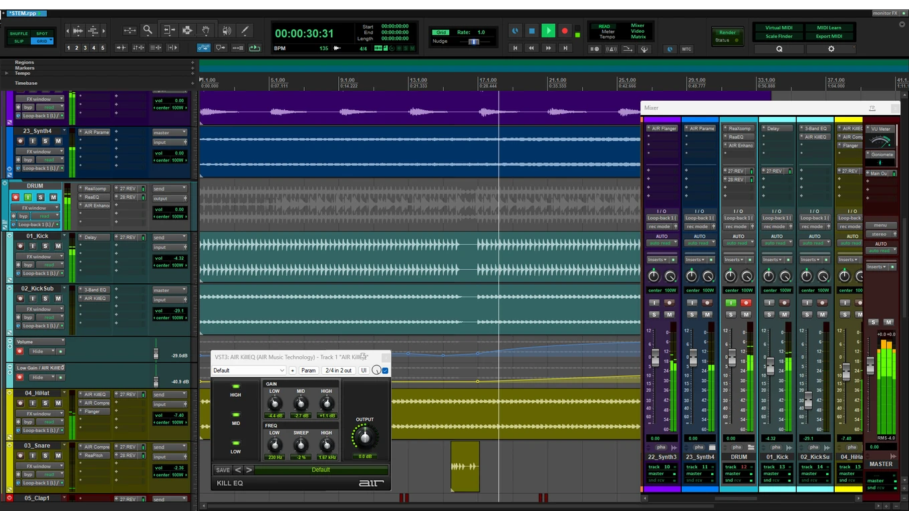Select the zoom magnifier tool
This screenshot has width=909, height=511.
(148, 30)
